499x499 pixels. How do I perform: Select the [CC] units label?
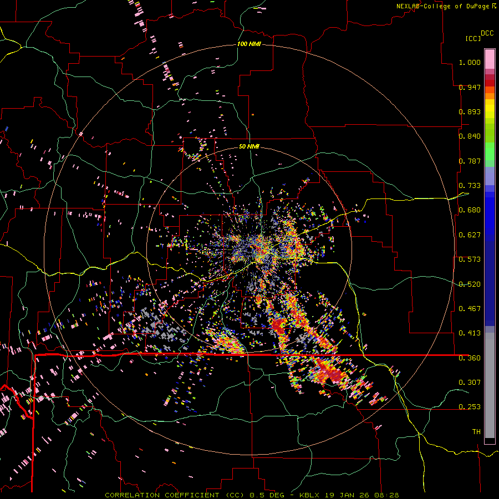pos(473,38)
